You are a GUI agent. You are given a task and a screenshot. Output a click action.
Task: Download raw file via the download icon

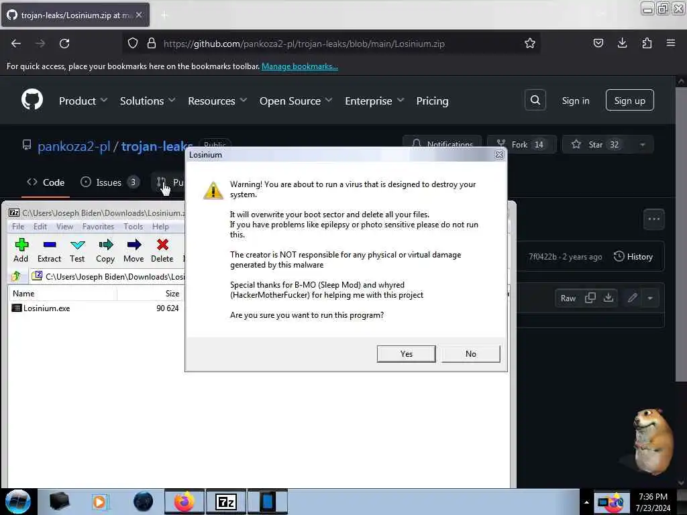click(x=608, y=298)
